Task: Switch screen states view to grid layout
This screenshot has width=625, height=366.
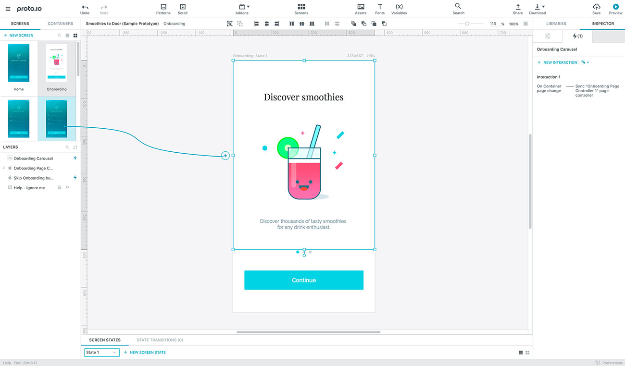Action: pos(527,352)
